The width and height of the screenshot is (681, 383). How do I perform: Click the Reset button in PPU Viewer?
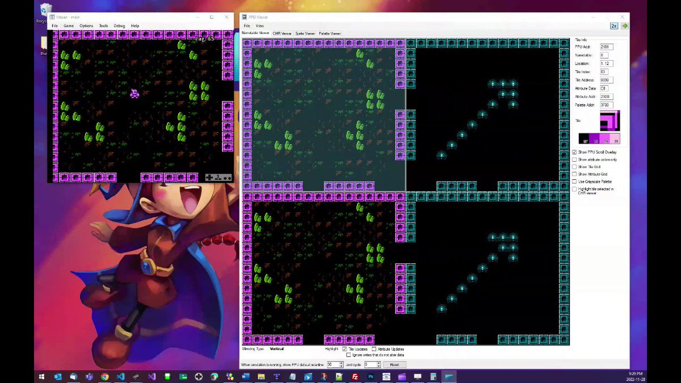(x=394, y=364)
